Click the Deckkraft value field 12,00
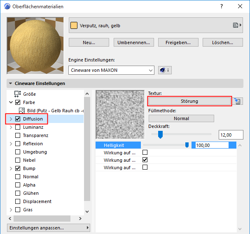The height and width of the screenshot is (234, 250). (231, 135)
